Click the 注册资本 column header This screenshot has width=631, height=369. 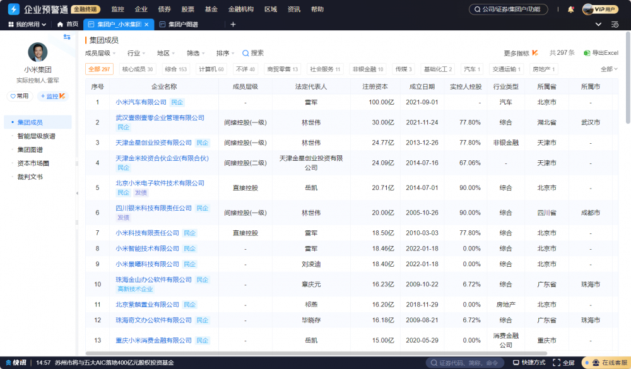point(375,86)
